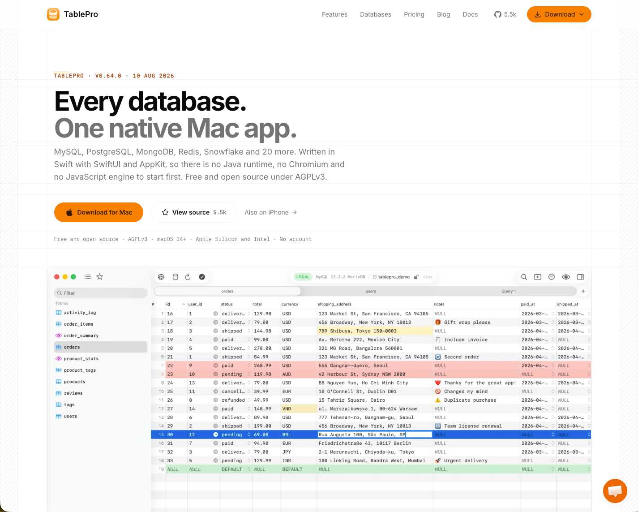
Task: Click the prohibited icon by Changed my mind
Action: pyautogui.click(x=438, y=392)
